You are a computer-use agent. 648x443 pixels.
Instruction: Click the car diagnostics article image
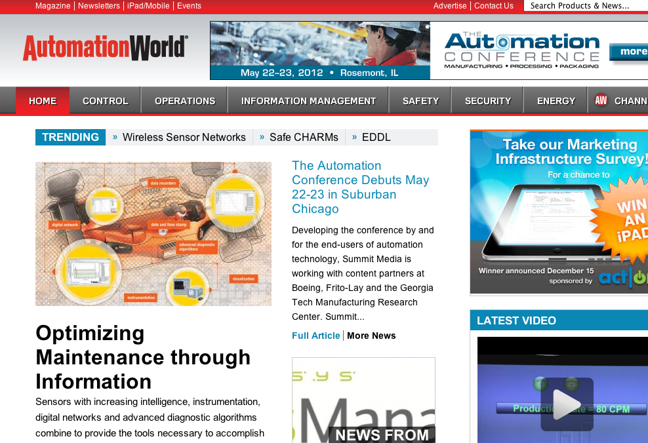point(153,234)
